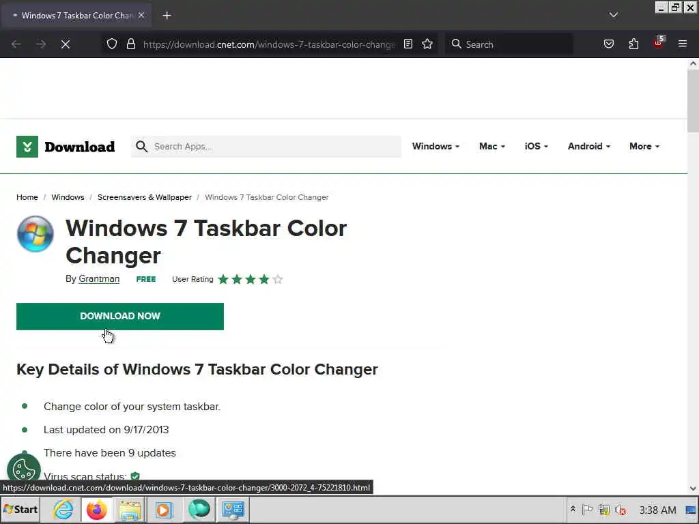
Task: Click the Windows 7 orb app icon
Action: 35,234
